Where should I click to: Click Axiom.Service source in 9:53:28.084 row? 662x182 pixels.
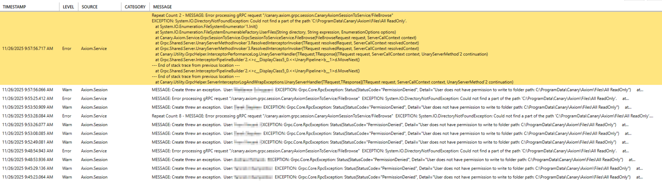[94, 116]
